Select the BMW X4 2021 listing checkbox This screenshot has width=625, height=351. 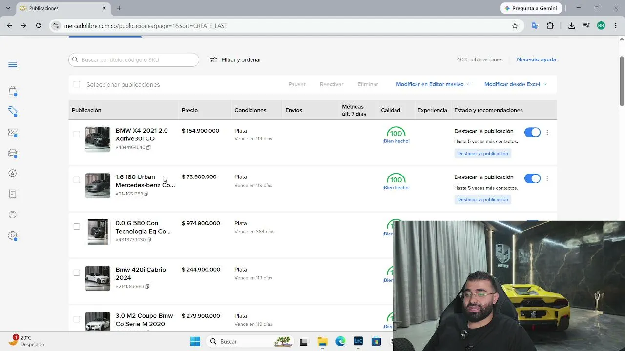[77, 134]
